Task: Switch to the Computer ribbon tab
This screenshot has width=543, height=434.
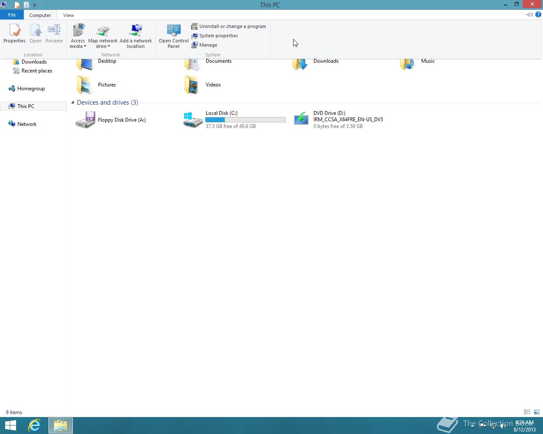Action: click(40, 15)
